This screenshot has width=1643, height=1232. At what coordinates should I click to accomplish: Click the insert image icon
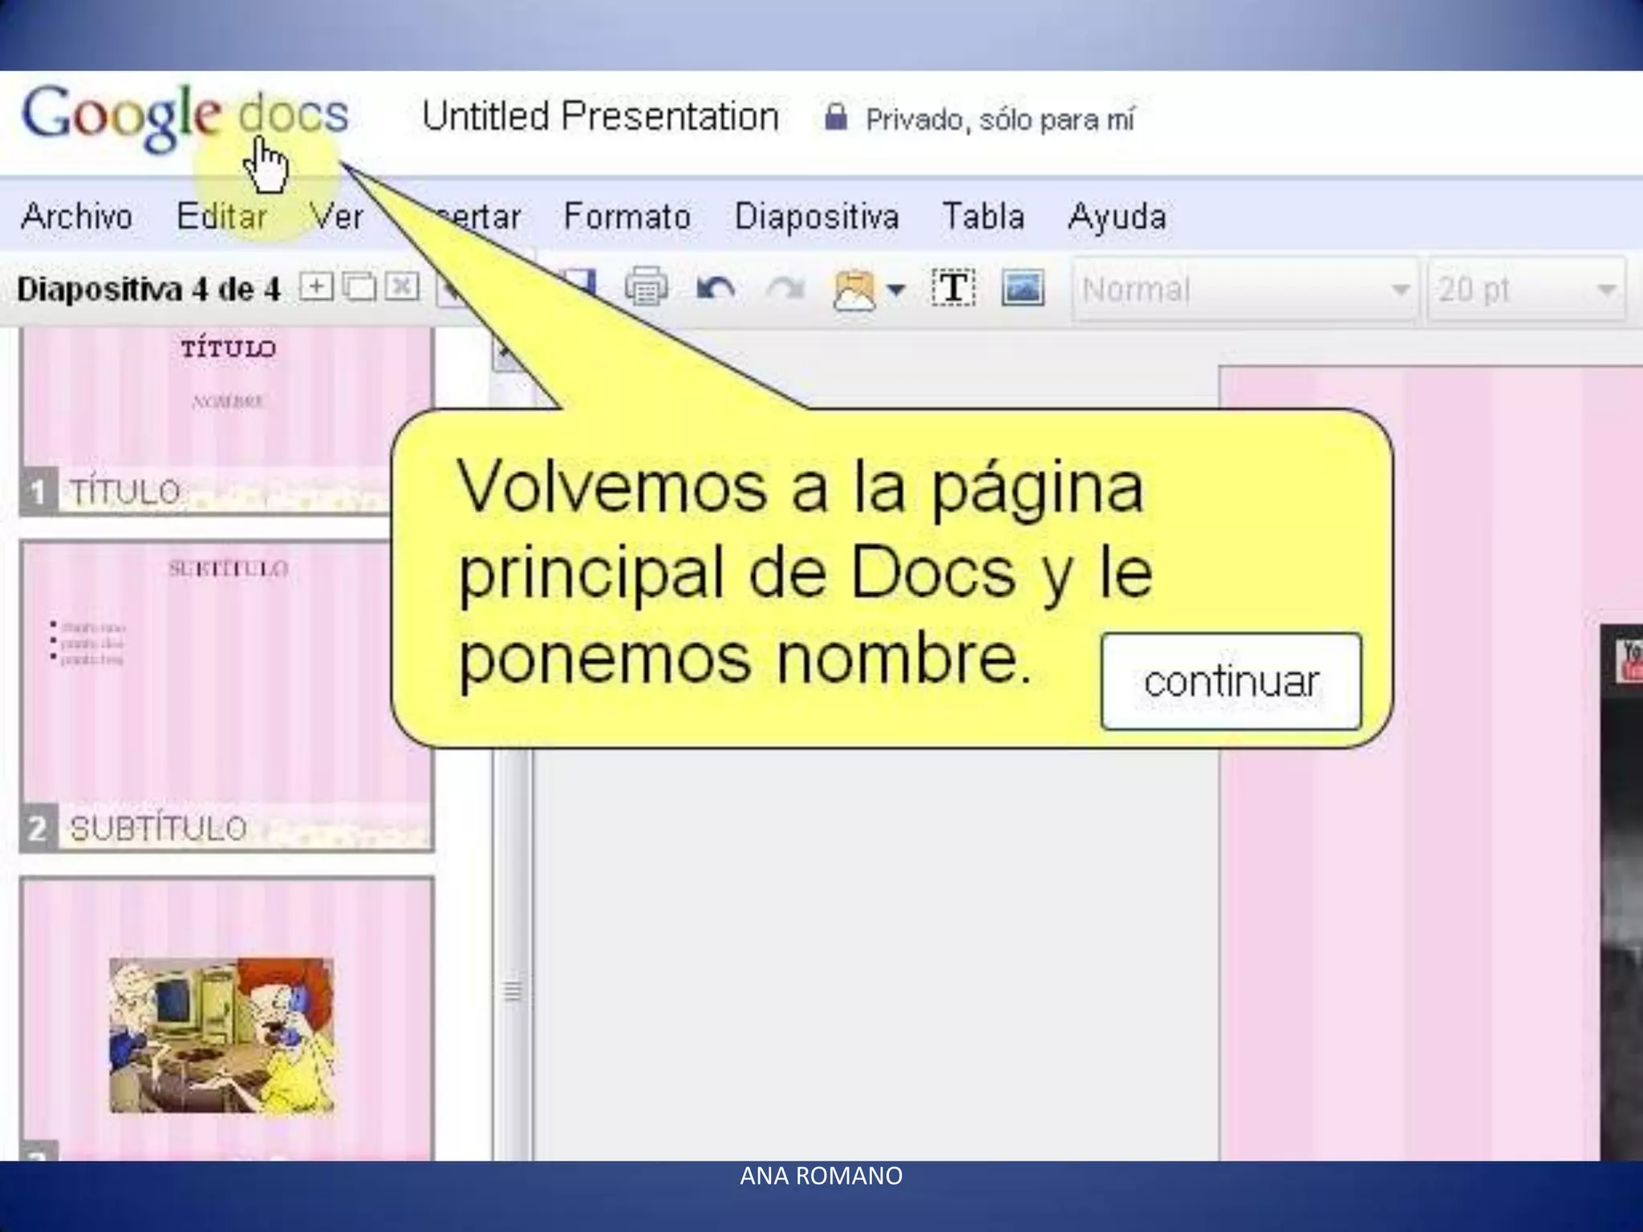pos(1023,287)
